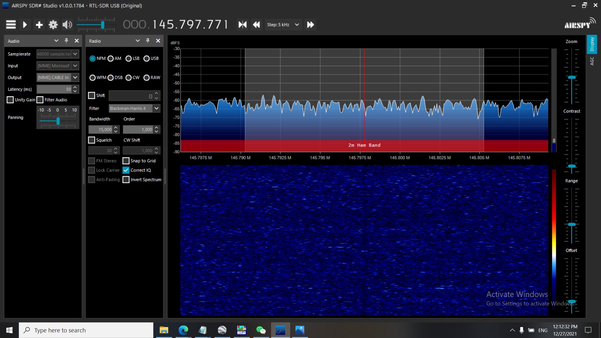601x338 pixels.
Task: Pin the Audio panel
Action: 66,41
